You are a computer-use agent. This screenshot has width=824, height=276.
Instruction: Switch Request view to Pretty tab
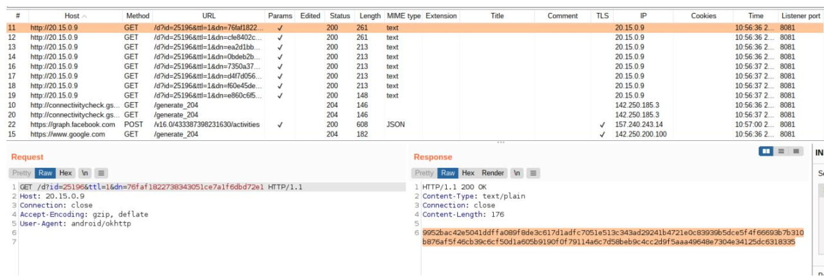click(x=21, y=173)
